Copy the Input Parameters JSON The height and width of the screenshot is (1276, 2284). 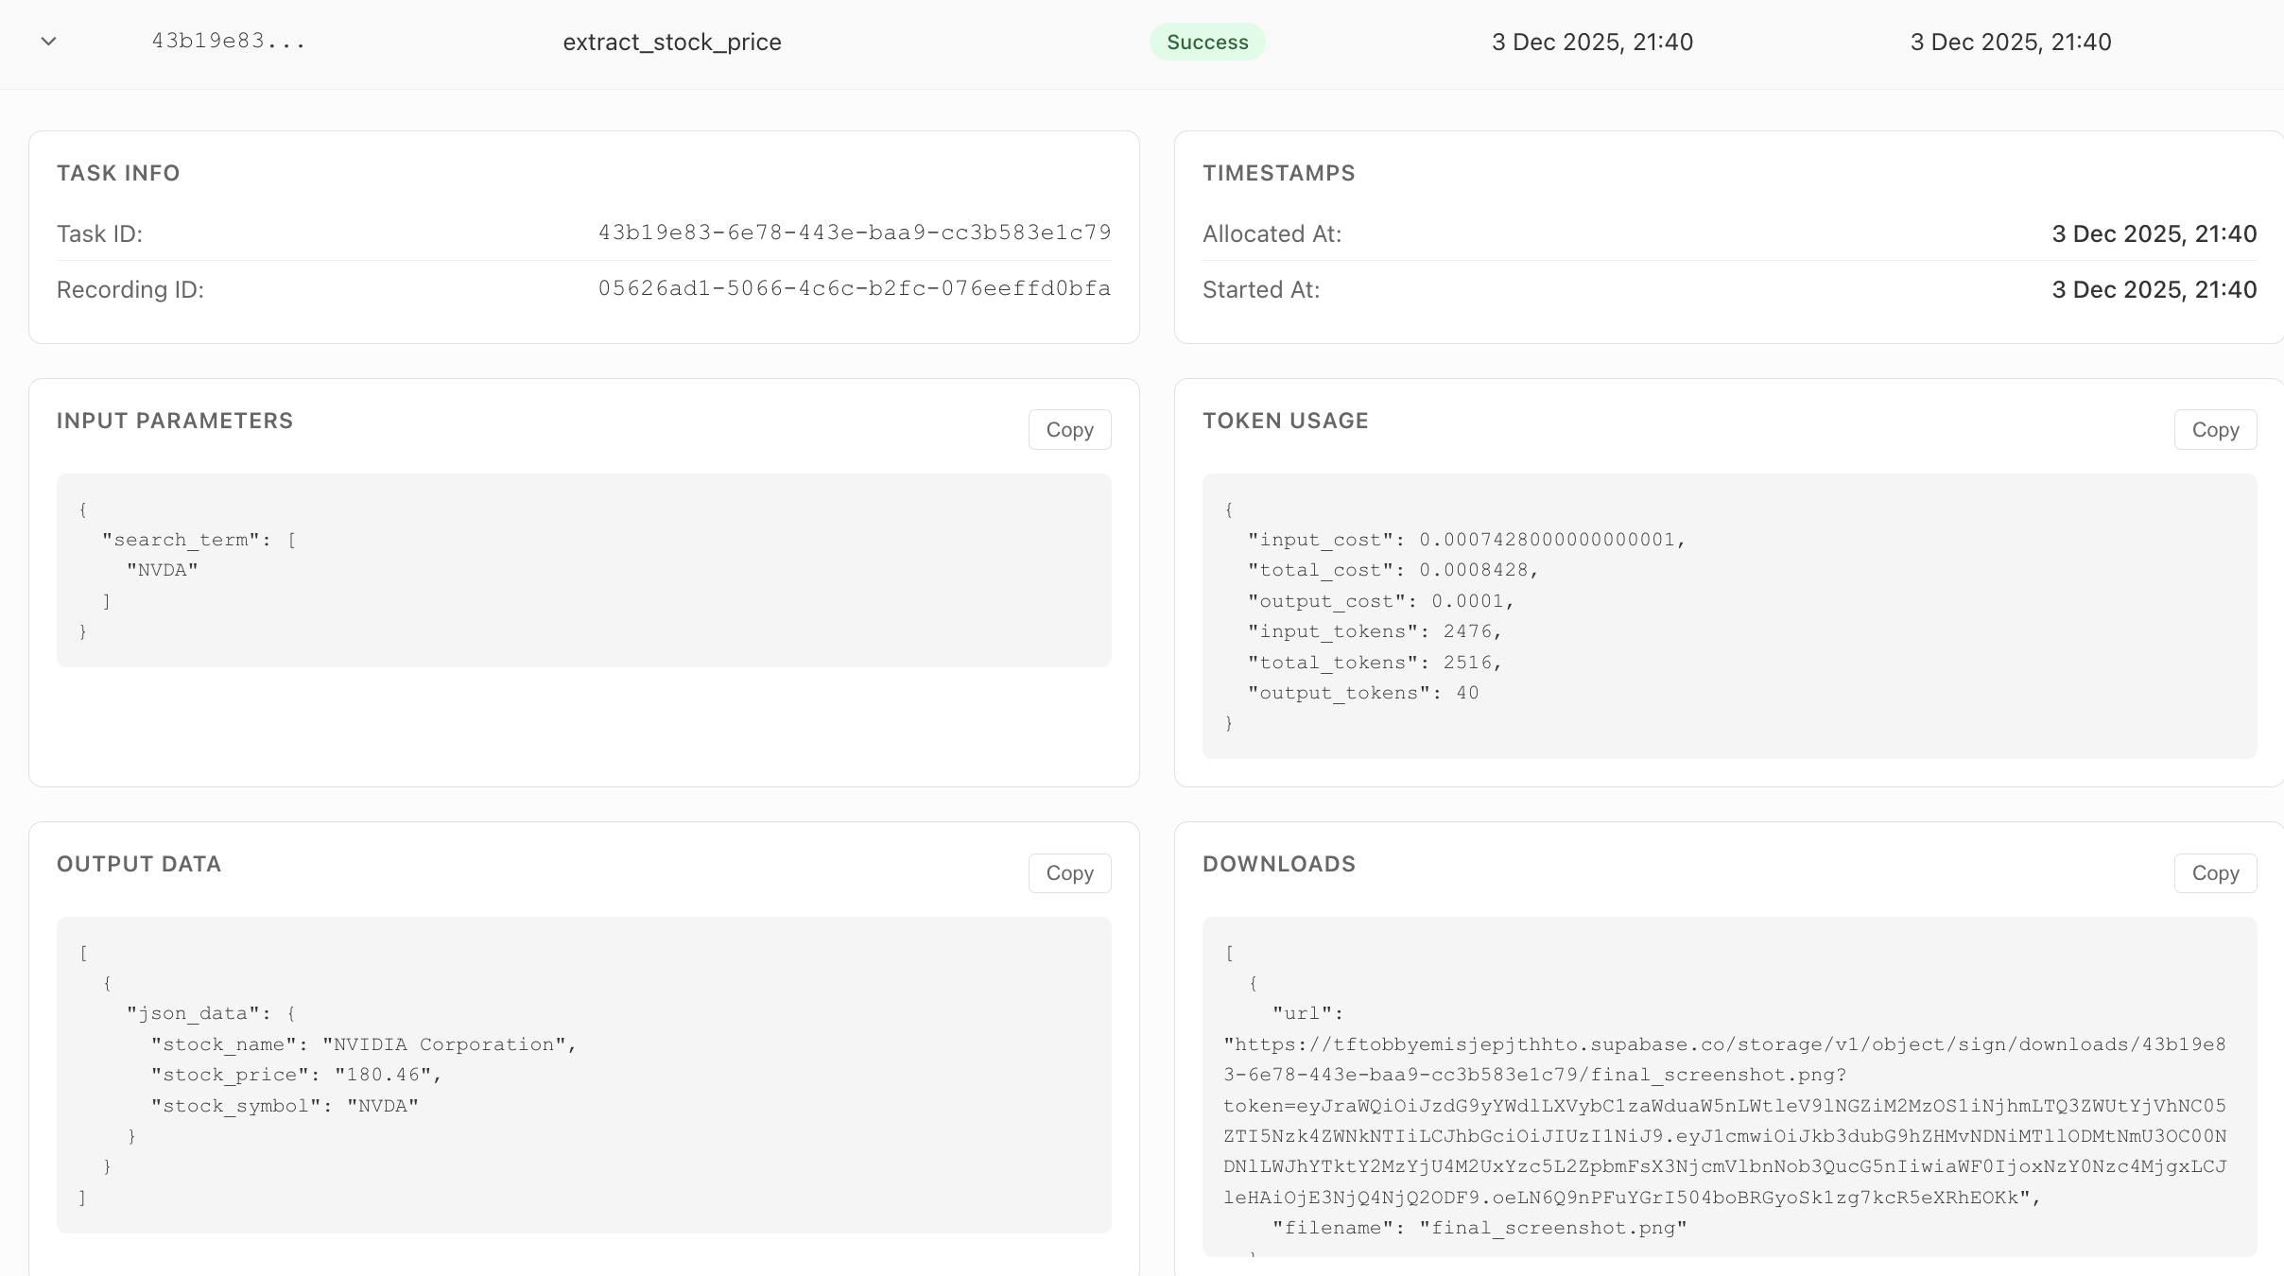tap(1069, 430)
